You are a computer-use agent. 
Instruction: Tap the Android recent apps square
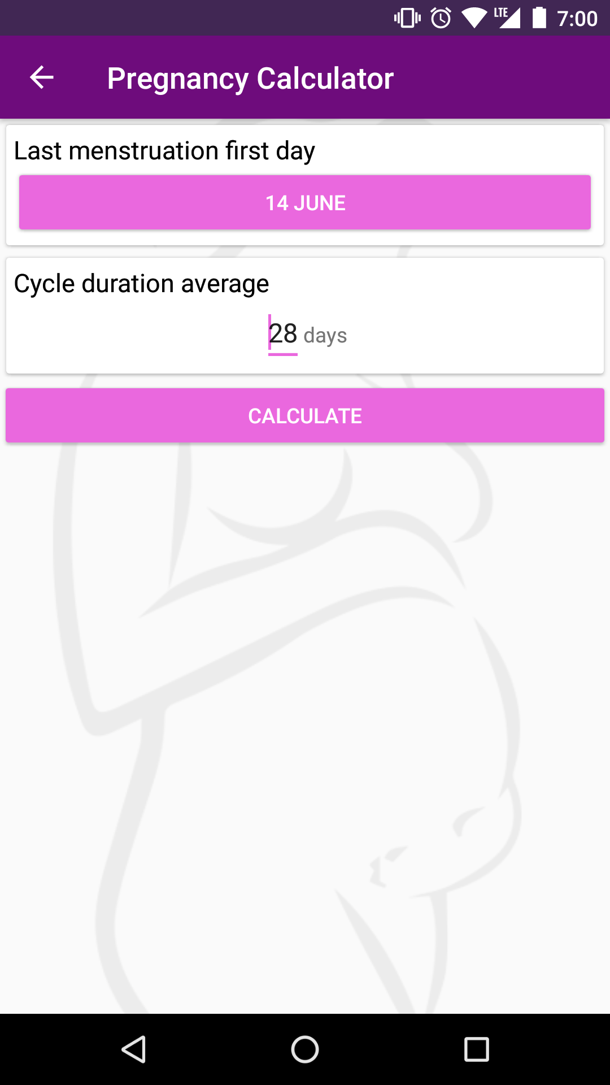coord(476,1049)
